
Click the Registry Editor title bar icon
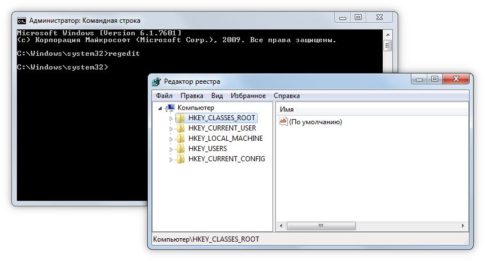point(156,81)
